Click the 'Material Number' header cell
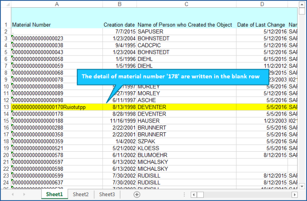 tap(57, 18)
